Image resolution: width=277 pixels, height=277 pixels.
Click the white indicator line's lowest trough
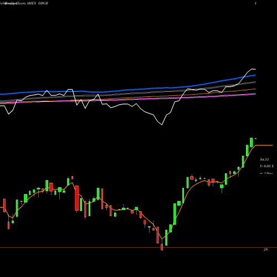click(x=162, y=125)
